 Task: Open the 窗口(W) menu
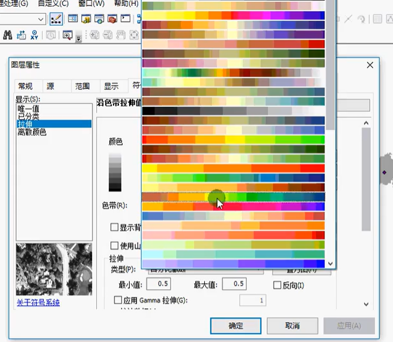[91, 4]
